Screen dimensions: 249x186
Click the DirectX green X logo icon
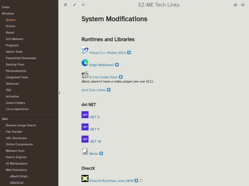point(85,178)
